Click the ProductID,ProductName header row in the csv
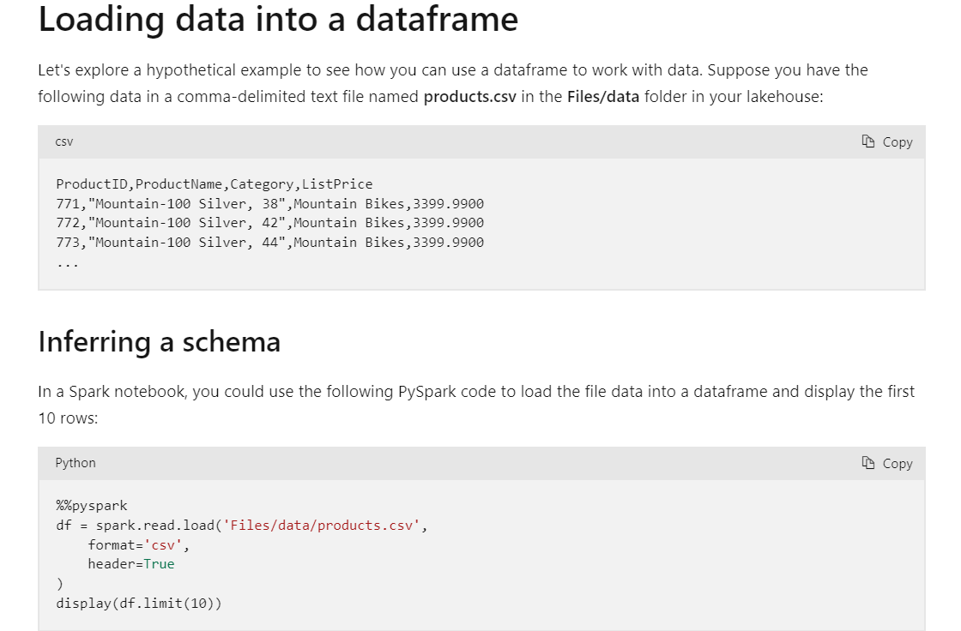 pos(215,183)
